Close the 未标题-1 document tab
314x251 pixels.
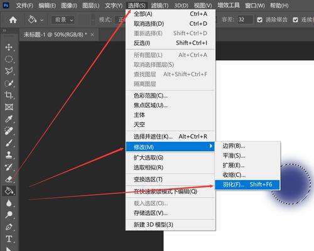[x=92, y=35]
